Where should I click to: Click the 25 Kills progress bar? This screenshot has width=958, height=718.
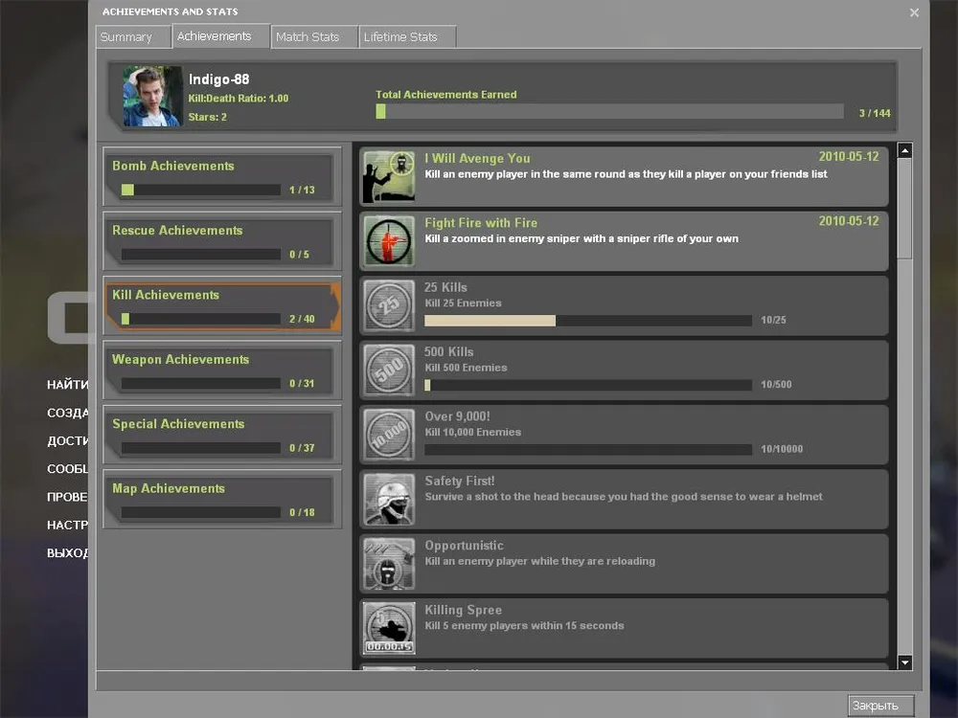(x=588, y=321)
